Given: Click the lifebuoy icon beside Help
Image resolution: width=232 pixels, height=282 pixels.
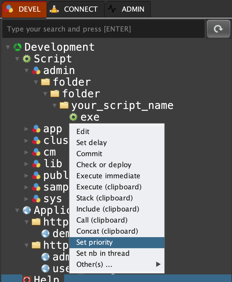Looking at the screenshot, I should click(x=27, y=279).
